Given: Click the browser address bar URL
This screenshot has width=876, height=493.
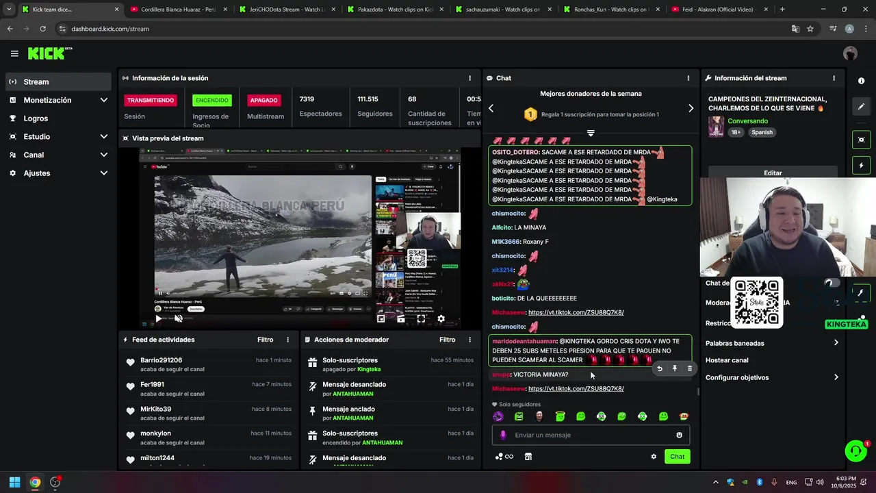Looking at the screenshot, I should click(x=110, y=29).
